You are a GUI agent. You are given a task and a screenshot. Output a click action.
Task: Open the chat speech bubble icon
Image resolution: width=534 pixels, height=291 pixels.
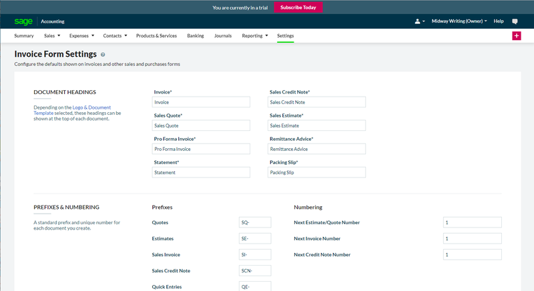pyautogui.click(x=515, y=21)
